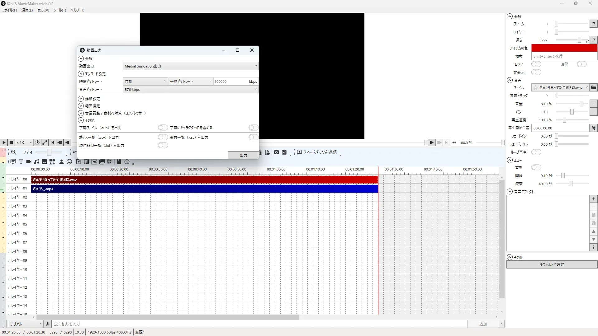
Task: Open the 動画出力 MediaFoundation dropdown
Action: (x=191, y=66)
